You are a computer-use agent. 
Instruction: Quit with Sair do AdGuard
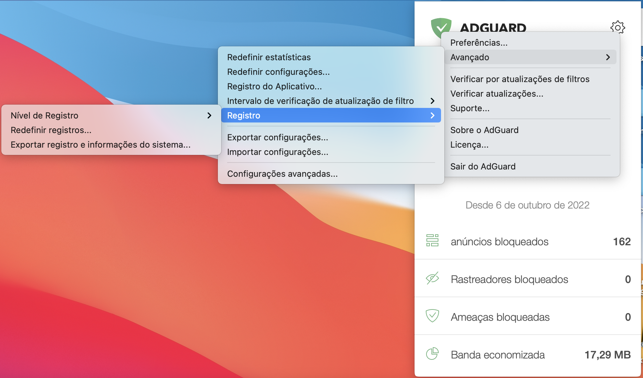click(x=530, y=166)
